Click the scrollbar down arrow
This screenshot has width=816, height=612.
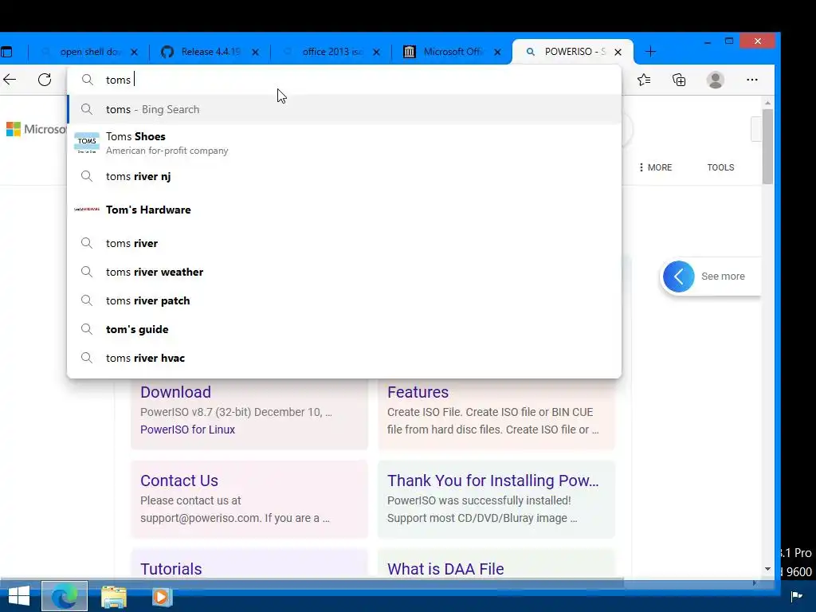point(767,569)
